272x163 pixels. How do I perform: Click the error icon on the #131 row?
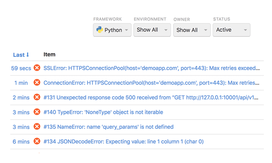37,97
